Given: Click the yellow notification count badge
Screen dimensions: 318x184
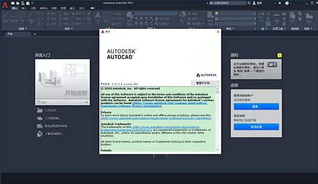Looking at the screenshot, I should (x=279, y=55).
